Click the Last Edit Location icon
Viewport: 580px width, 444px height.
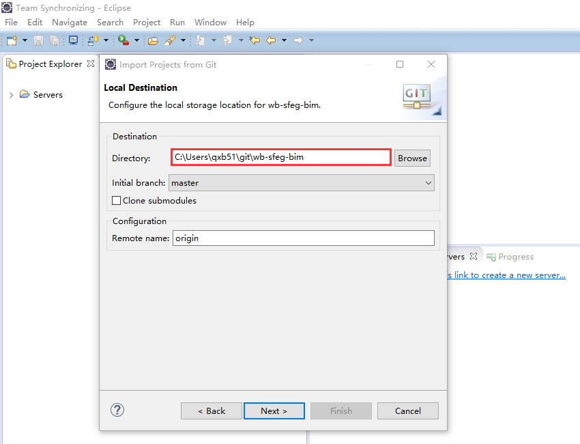(255, 40)
